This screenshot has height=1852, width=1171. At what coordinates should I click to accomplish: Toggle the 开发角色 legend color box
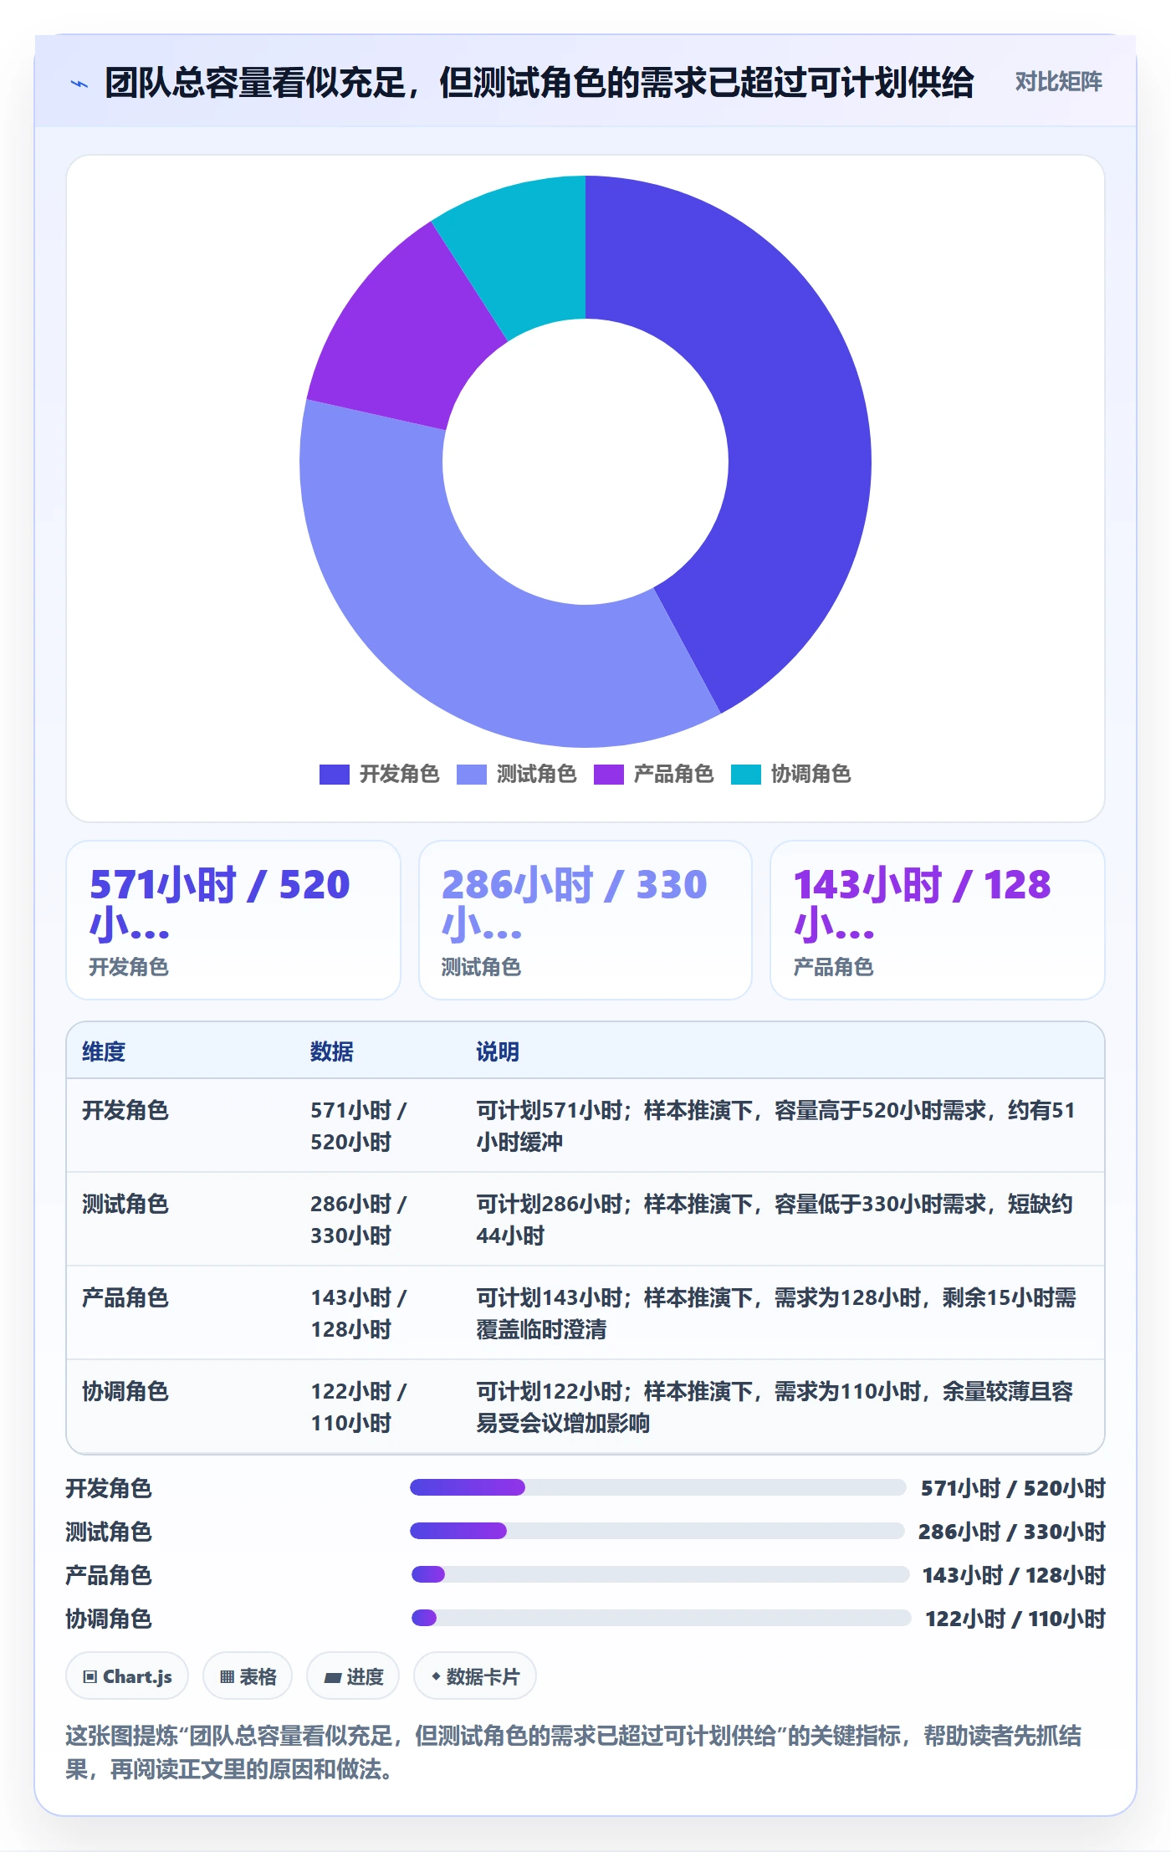point(334,775)
